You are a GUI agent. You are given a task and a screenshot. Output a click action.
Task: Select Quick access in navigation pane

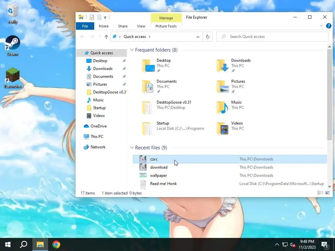[102, 53]
